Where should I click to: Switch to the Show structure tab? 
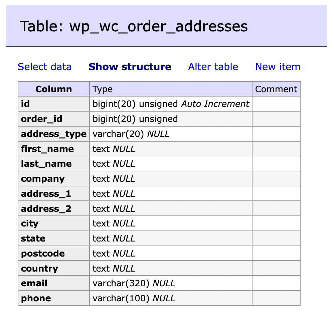[x=130, y=67]
